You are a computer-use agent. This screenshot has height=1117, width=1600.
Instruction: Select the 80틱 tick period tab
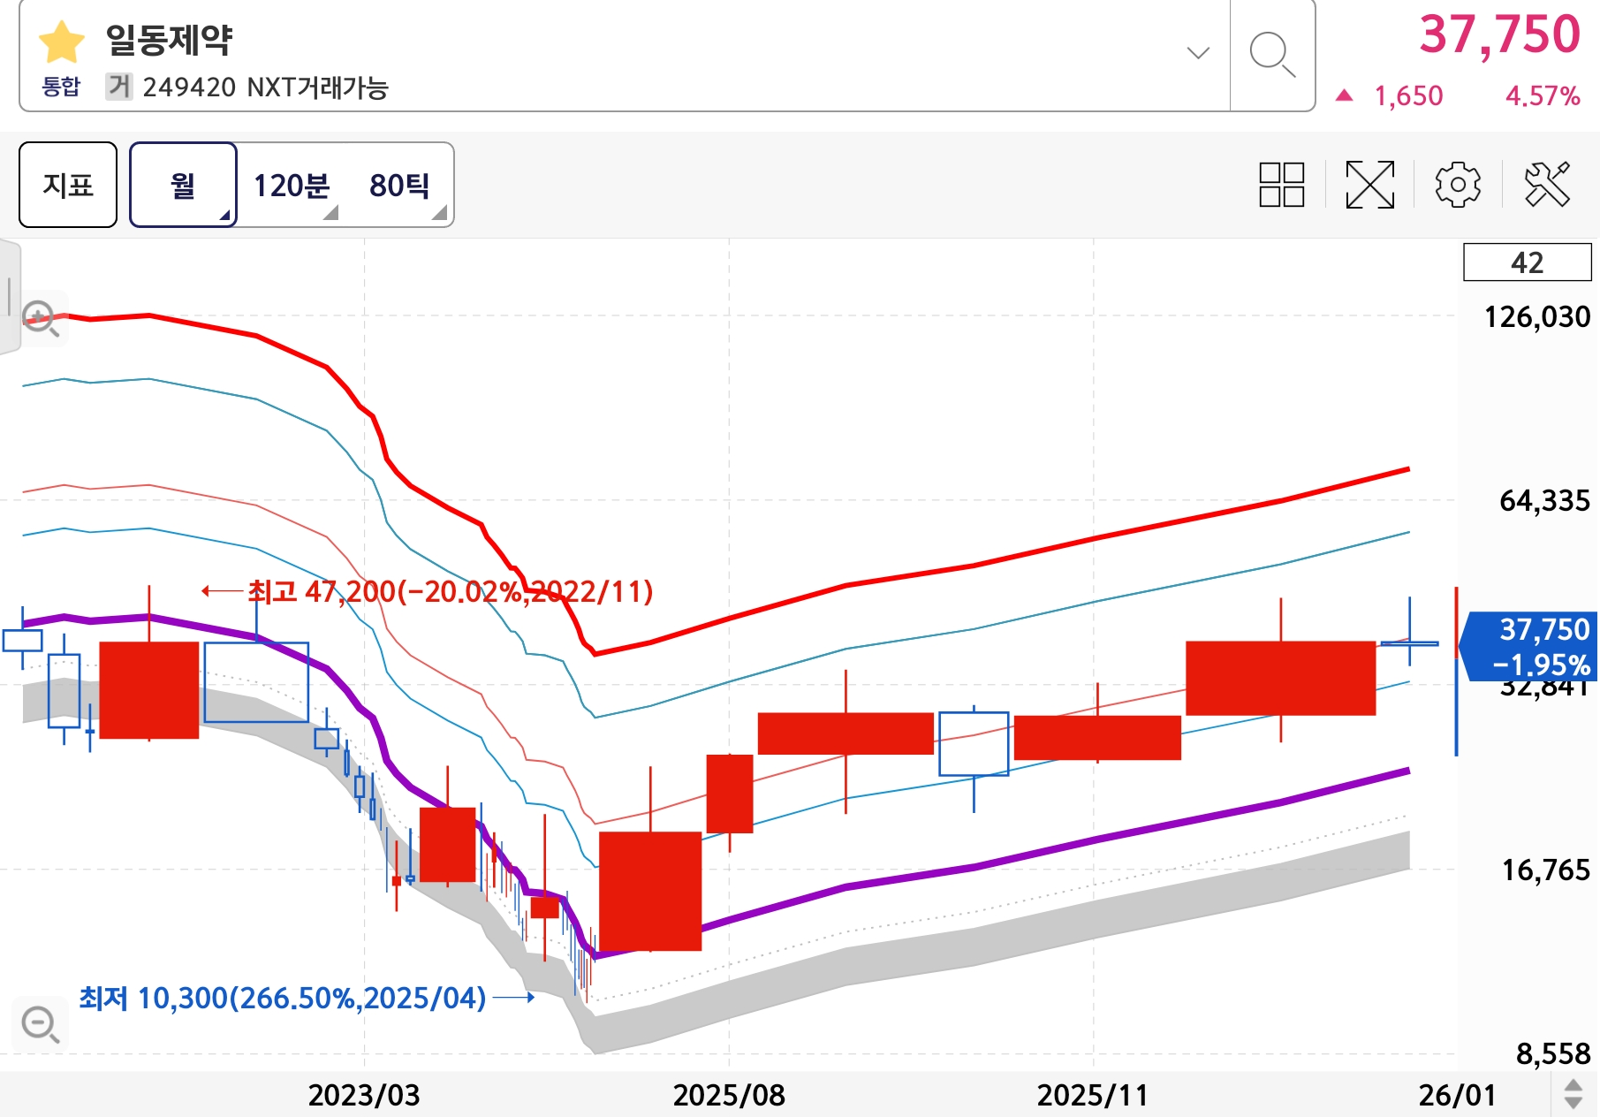pyautogui.click(x=400, y=186)
